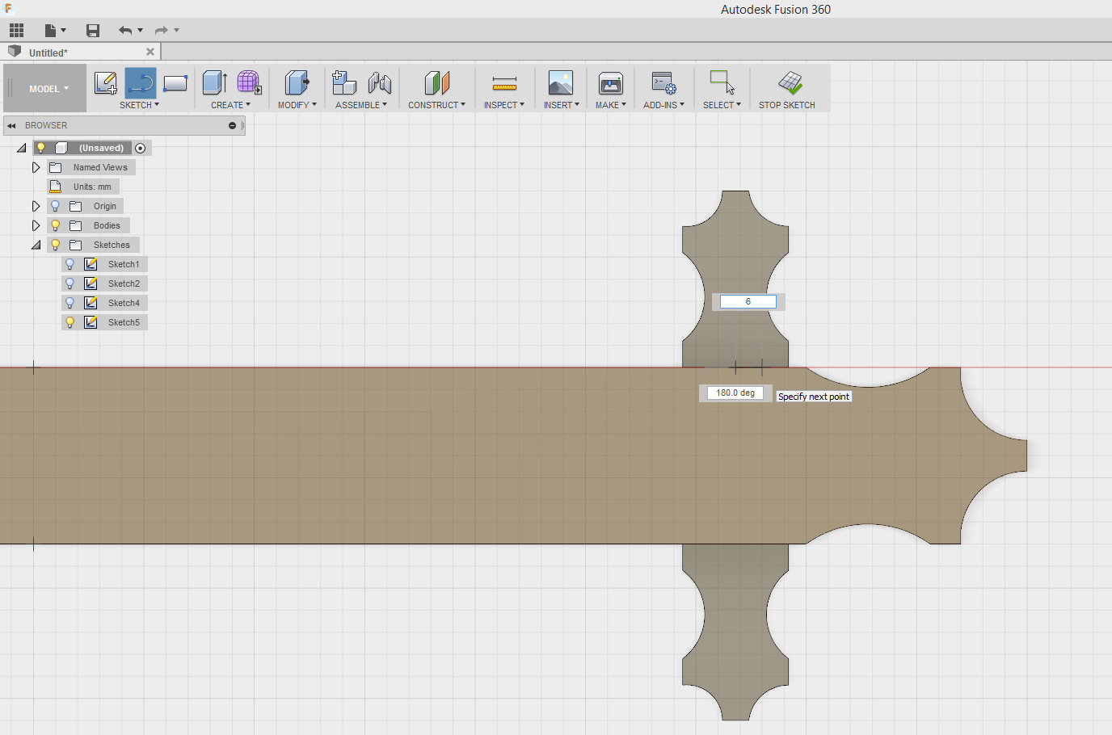1112x735 pixels.
Task: Undo the last action
Action: pyautogui.click(x=125, y=31)
